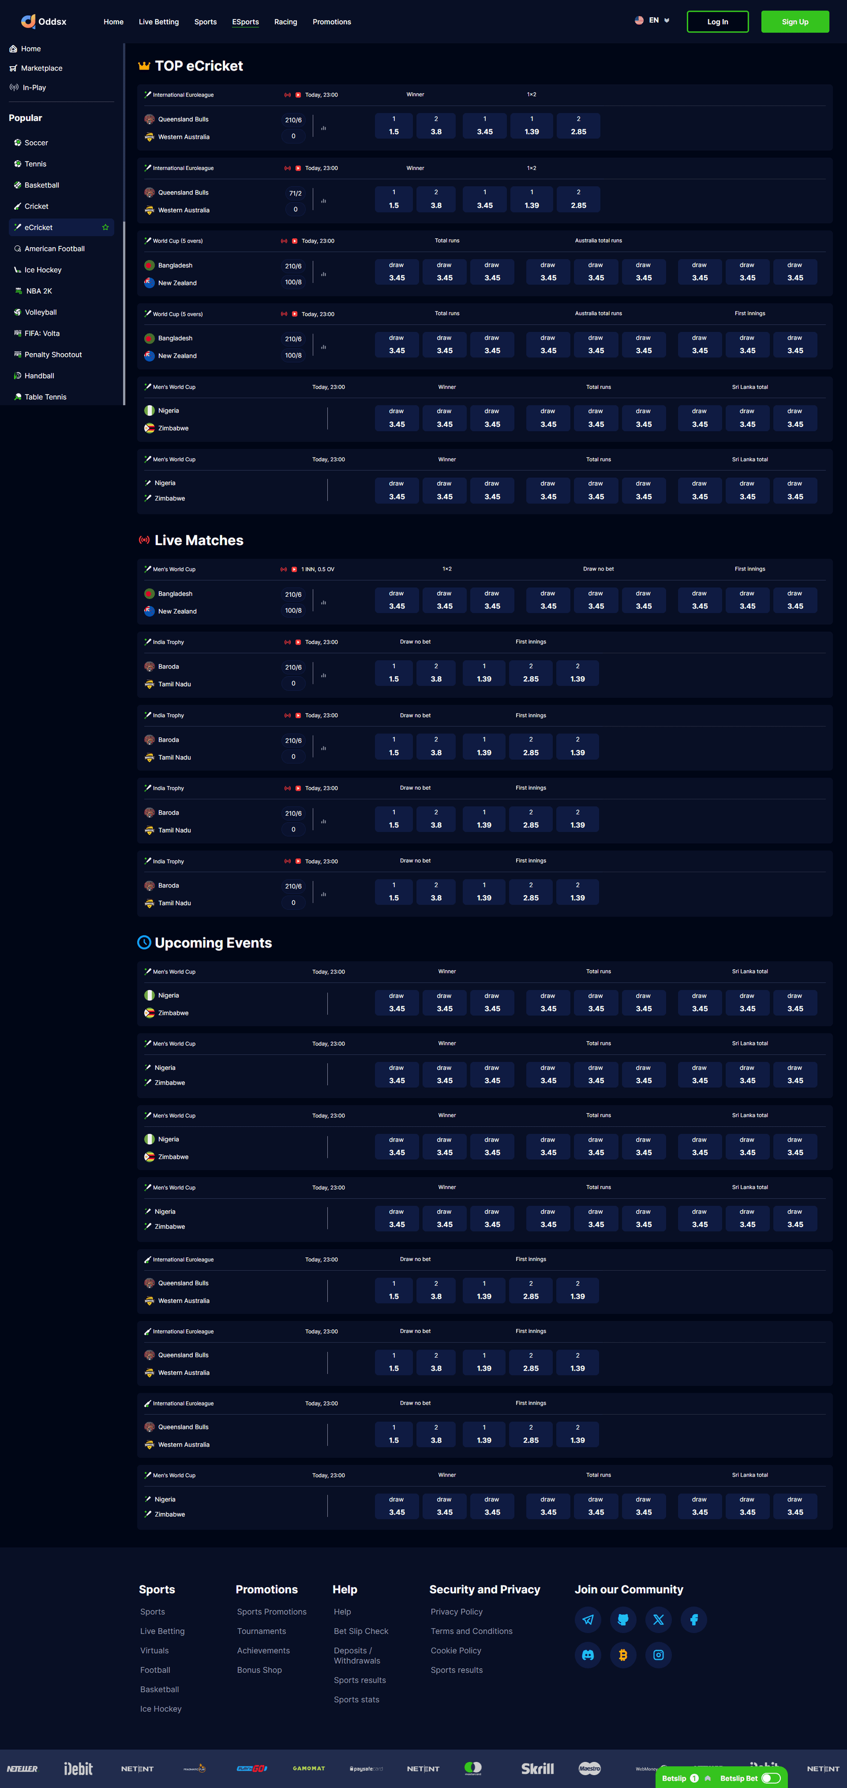Screen dimensions: 847x1788
Task: Click the eCricket label in the sidebar
Action: [39, 228]
